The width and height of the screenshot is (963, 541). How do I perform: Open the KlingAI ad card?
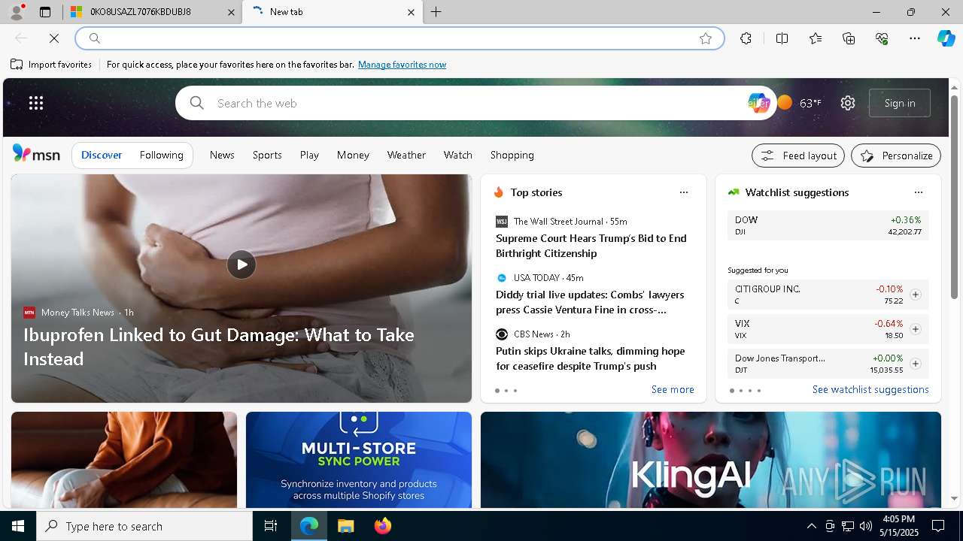click(x=711, y=460)
